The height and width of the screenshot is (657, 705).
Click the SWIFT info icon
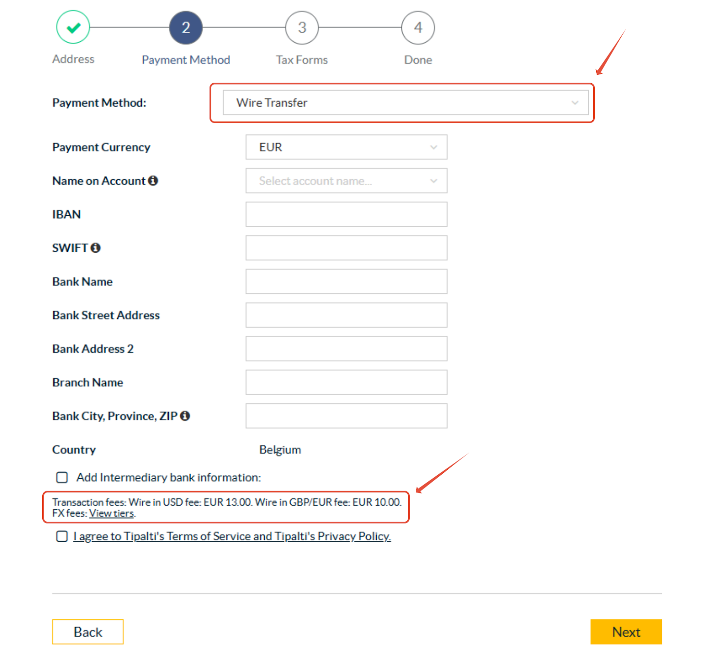[96, 248]
